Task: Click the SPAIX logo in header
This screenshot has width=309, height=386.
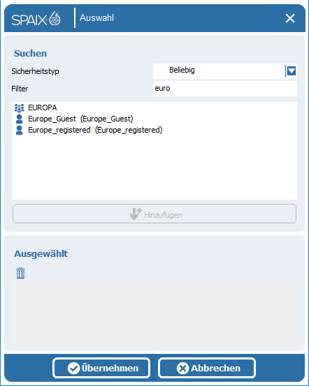Action: [36, 18]
